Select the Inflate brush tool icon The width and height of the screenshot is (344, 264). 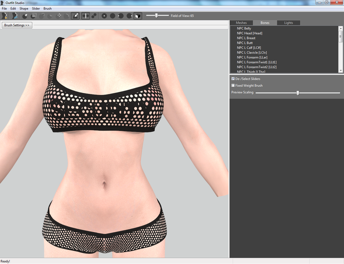pyautogui.click(x=42, y=16)
